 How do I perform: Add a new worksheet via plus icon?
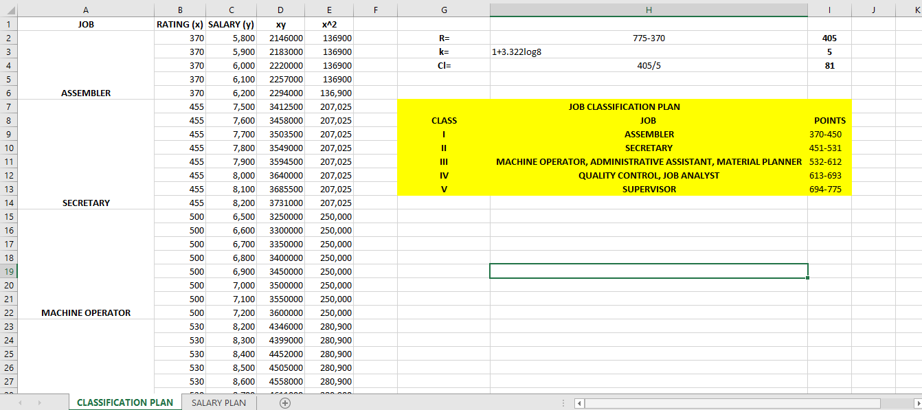(284, 402)
